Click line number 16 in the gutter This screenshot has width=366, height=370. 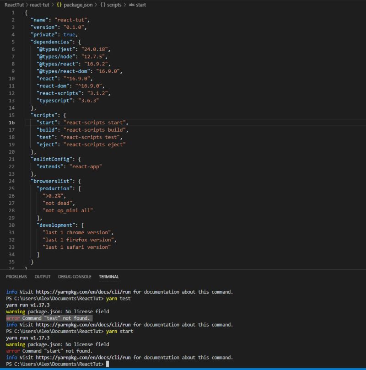(12, 122)
